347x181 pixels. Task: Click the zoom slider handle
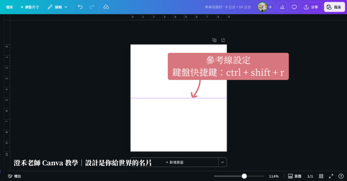pyautogui.click(x=244, y=176)
